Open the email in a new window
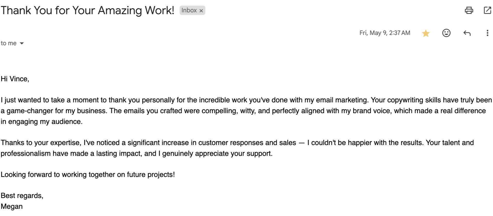Screen dimensions: 493x216 (487, 10)
